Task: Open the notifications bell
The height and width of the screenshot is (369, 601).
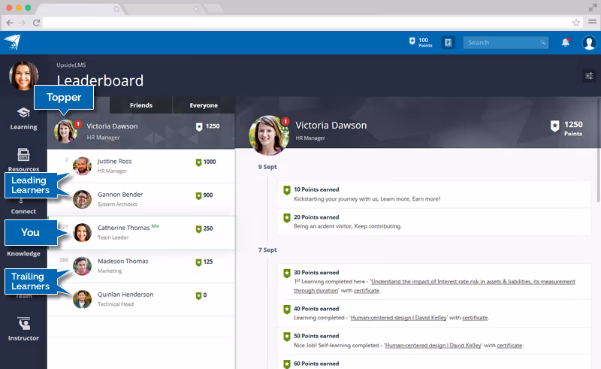Action: point(566,42)
